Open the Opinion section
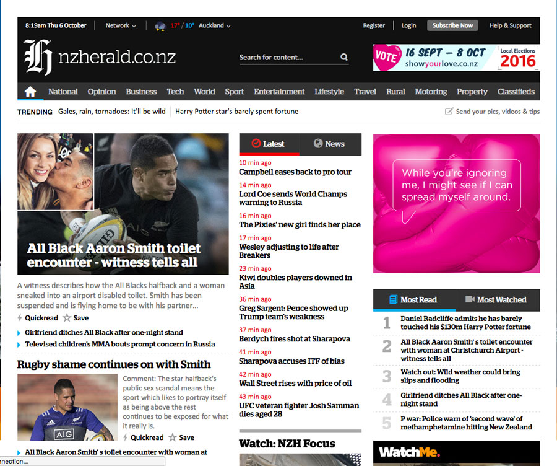Image resolution: width=557 pixels, height=466 pixels. point(102,92)
